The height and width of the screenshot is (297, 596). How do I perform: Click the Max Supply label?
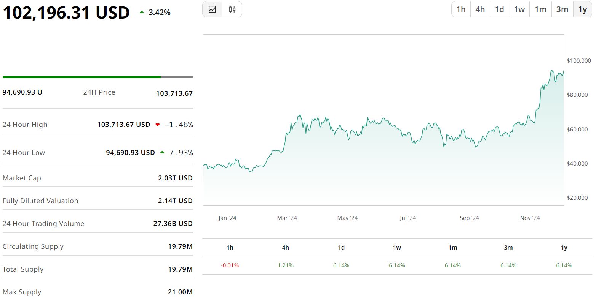[22, 292]
